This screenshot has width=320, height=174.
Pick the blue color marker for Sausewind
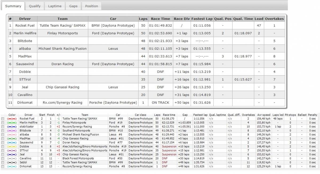[x=12, y=143]
